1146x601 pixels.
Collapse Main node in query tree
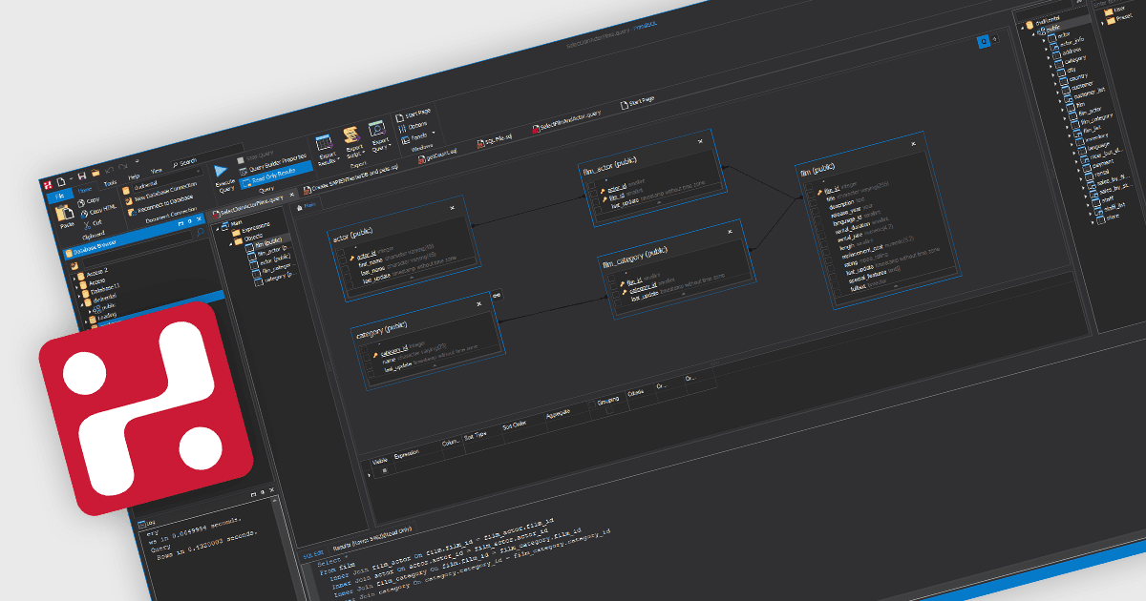[218, 229]
